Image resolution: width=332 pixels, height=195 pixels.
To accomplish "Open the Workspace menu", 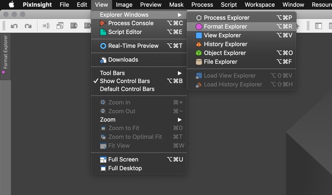I will tap(260, 5).
